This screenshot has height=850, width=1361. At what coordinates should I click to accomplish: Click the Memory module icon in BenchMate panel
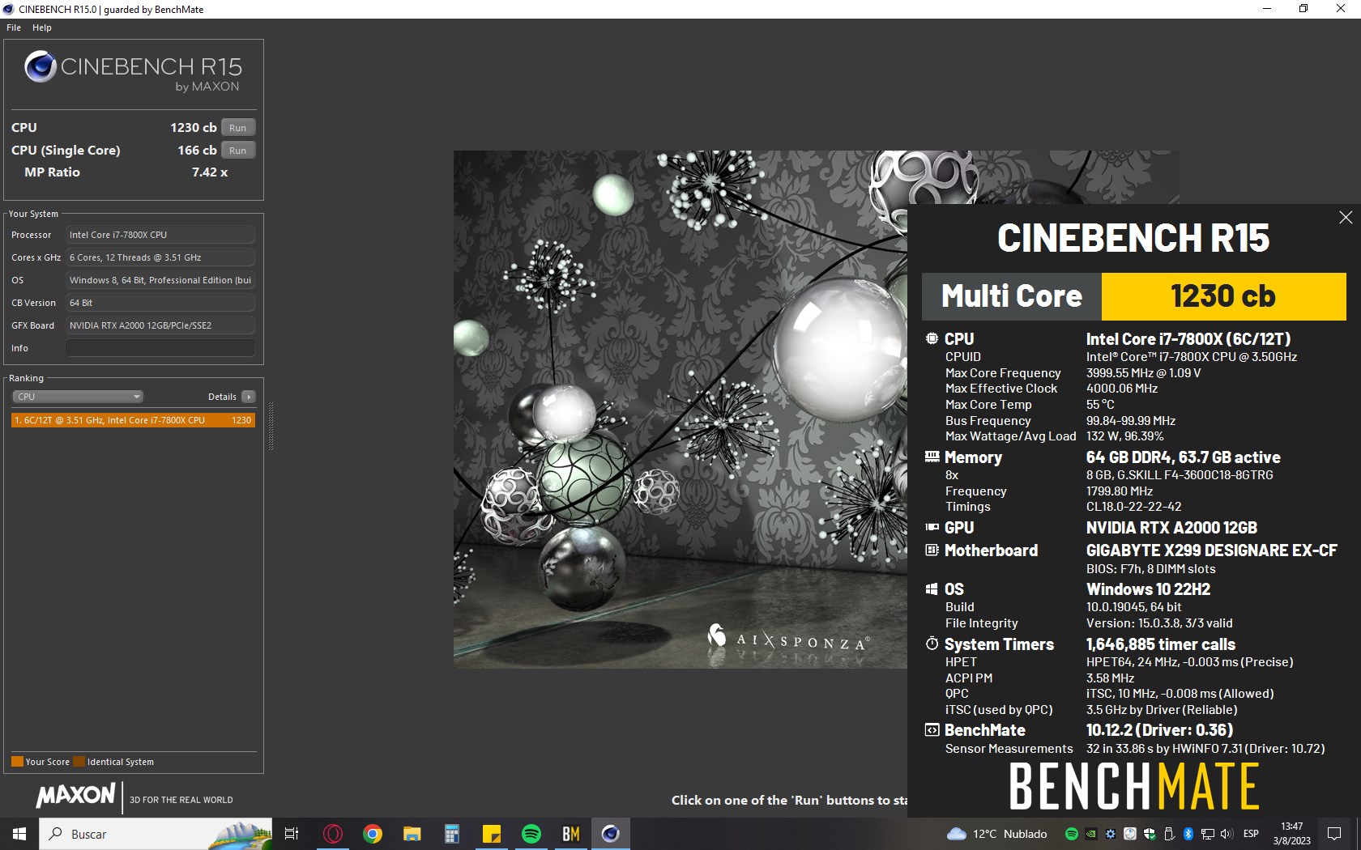click(932, 457)
